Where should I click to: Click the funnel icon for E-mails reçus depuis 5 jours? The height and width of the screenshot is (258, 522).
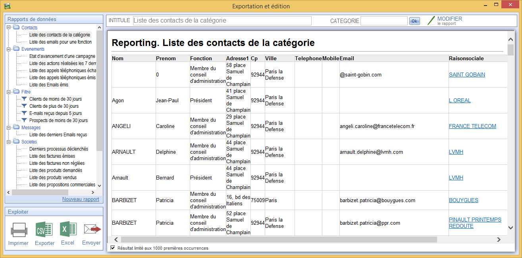tap(24, 113)
